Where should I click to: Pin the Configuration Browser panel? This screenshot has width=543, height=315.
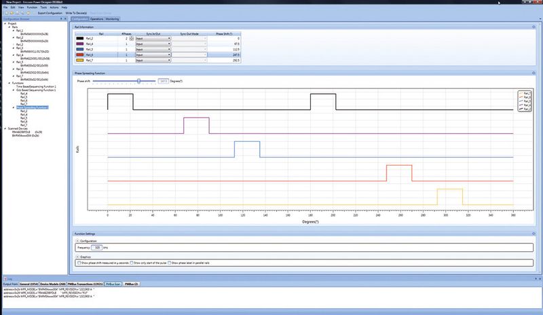pyautogui.click(x=61, y=19)
